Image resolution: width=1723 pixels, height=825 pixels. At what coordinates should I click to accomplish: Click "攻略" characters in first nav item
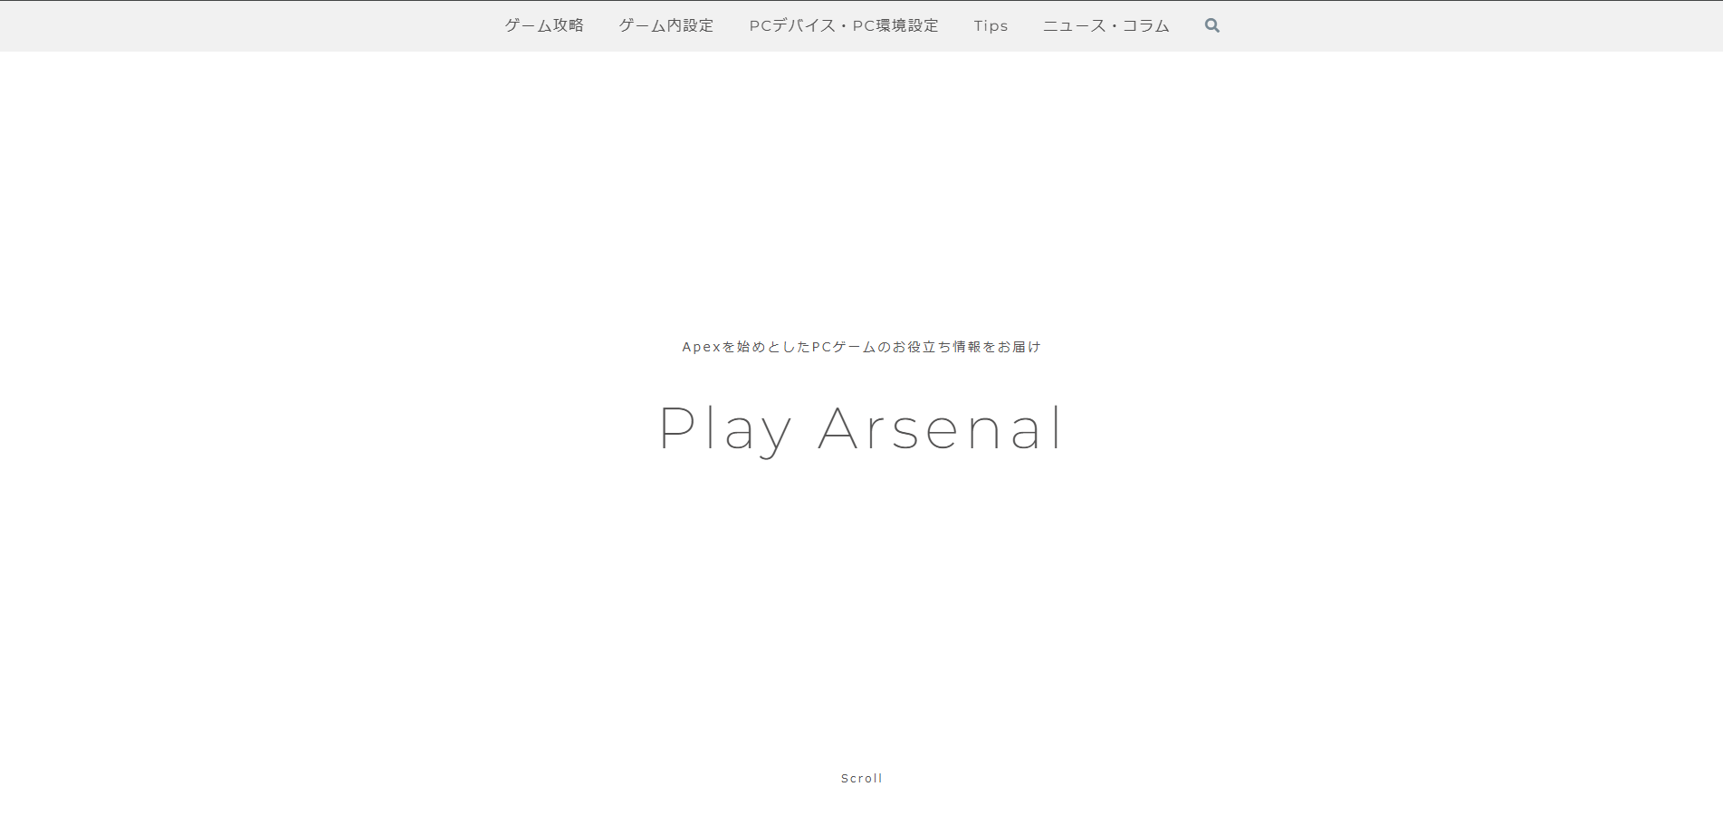[569, 25]
